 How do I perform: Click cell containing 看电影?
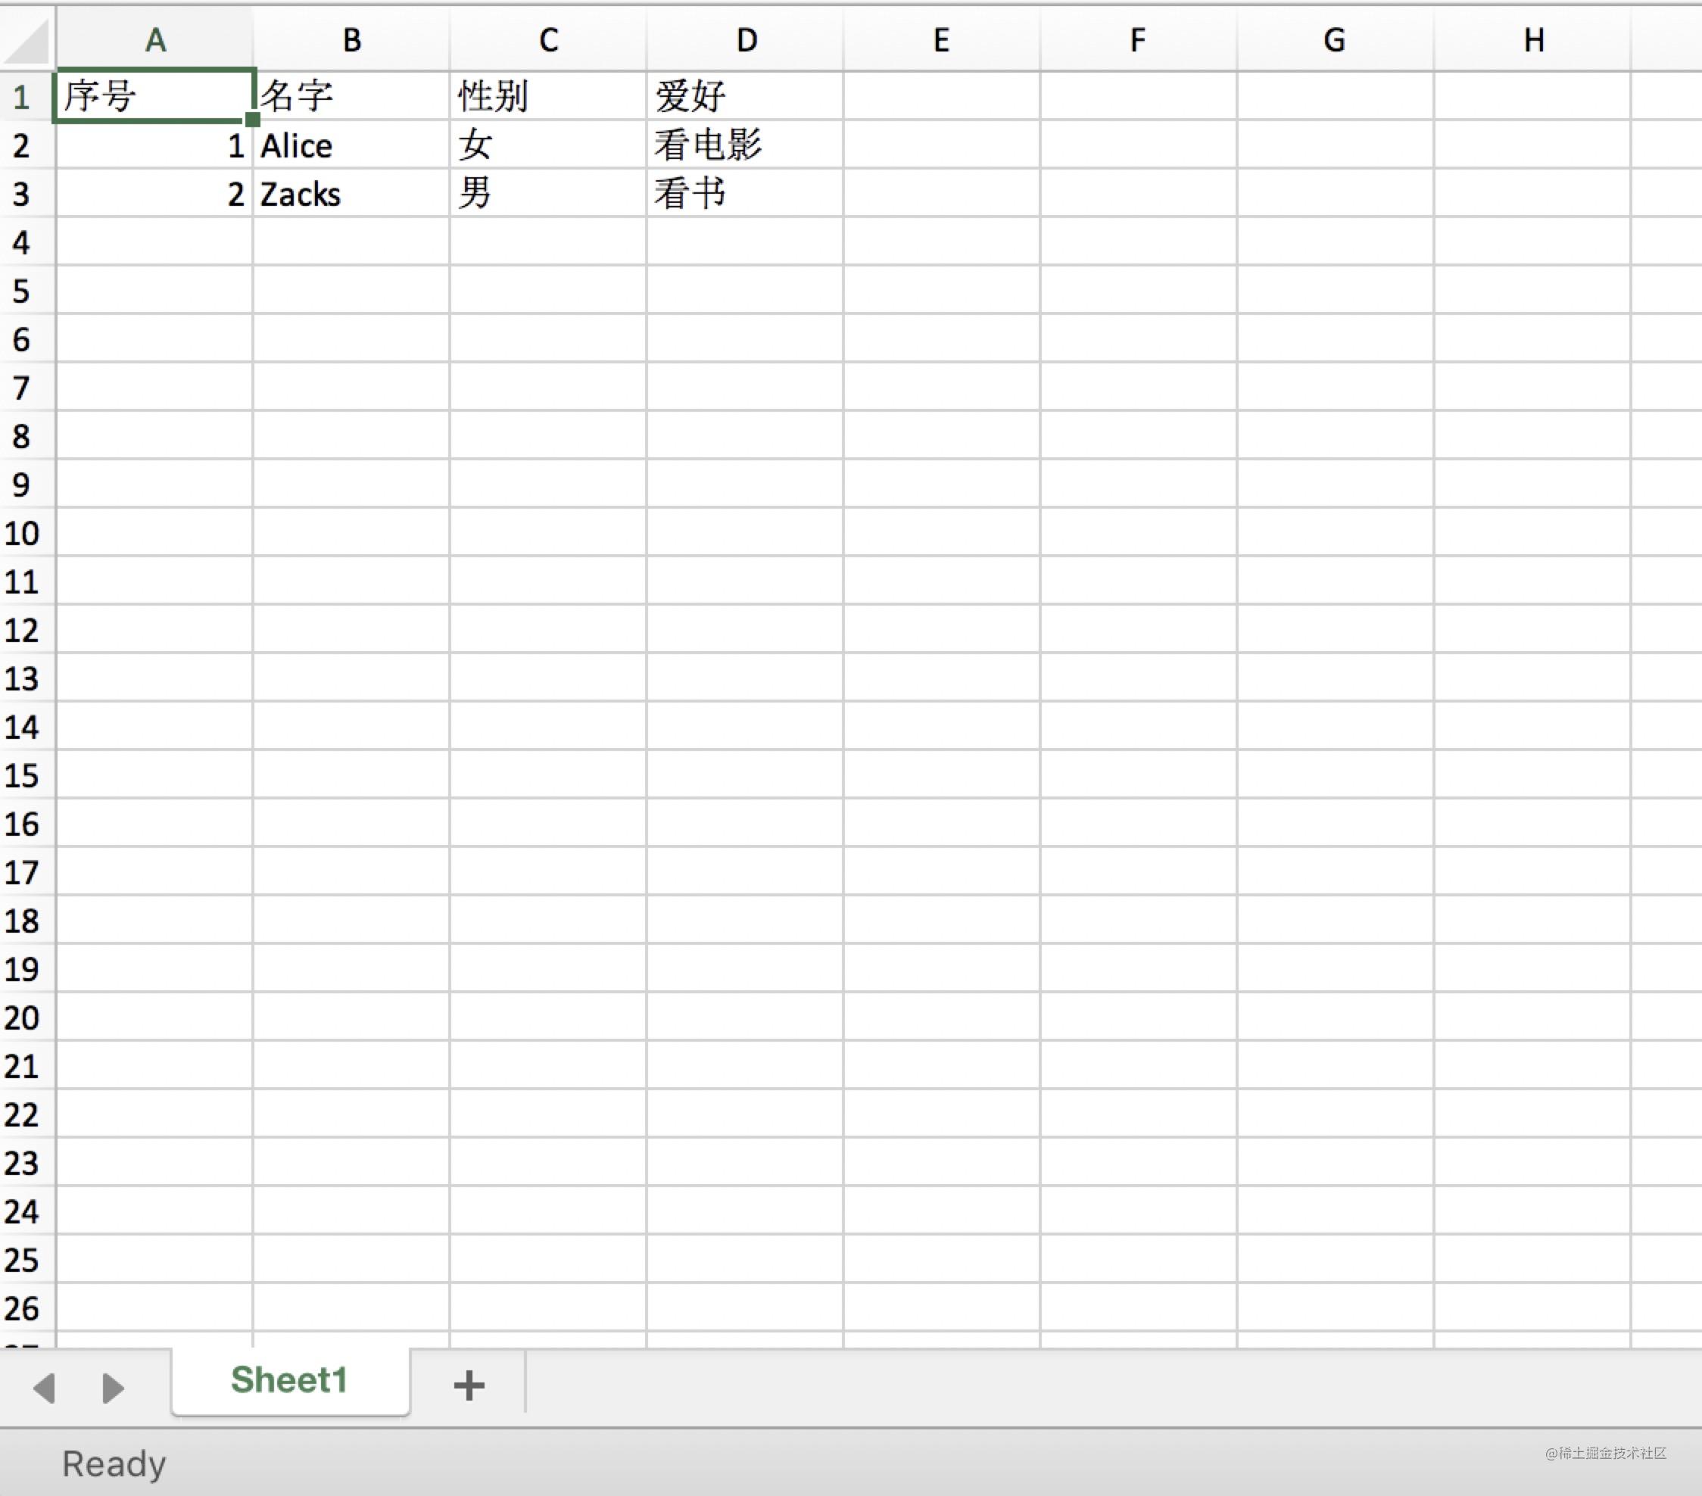[745, 145]
